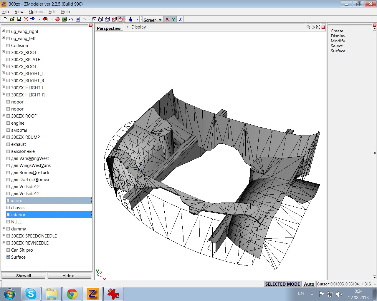Toggle the Y axis lock
Viewport: 377px width, 301px height.
click(174, 19)
